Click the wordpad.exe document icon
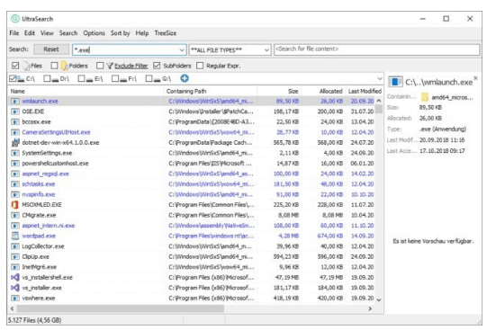Image resolution: width=487 pixels, height=330 pixels. [15, 236]
